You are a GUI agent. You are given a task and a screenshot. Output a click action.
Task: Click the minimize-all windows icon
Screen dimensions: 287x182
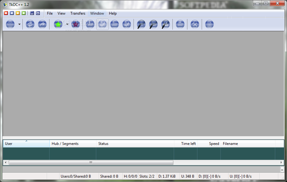click(x=32, y=13)
